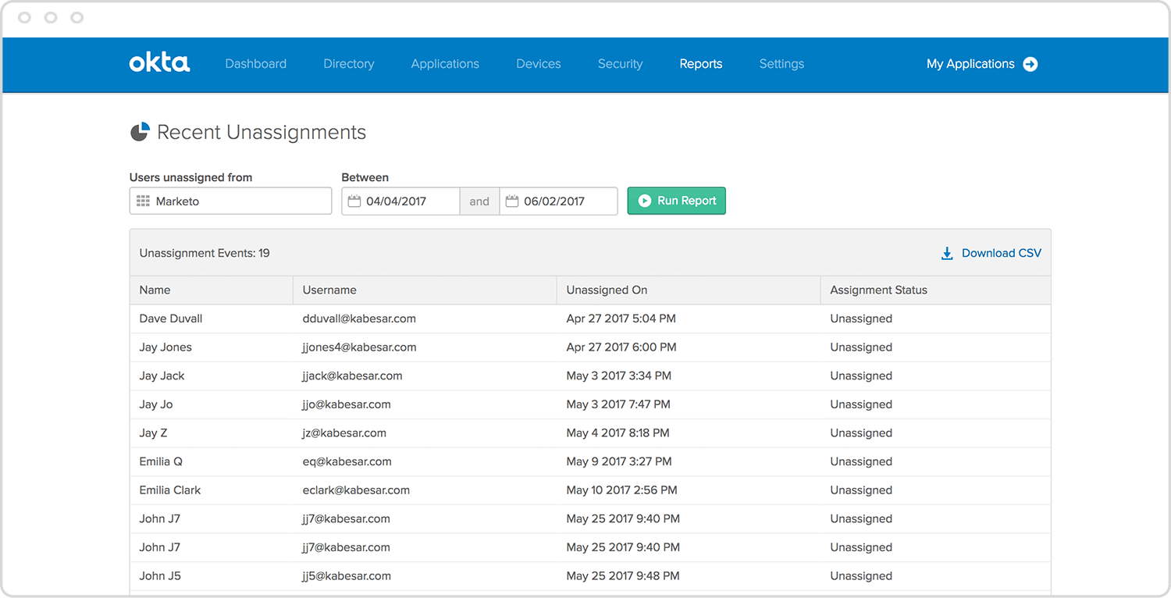This screenshot has width=1171, height=598.
Task: Switch to the Reports section
Action: (700, 64)
